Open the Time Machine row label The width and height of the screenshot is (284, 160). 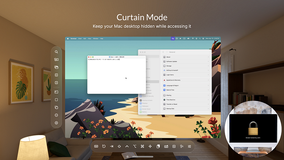pos(171,100)
